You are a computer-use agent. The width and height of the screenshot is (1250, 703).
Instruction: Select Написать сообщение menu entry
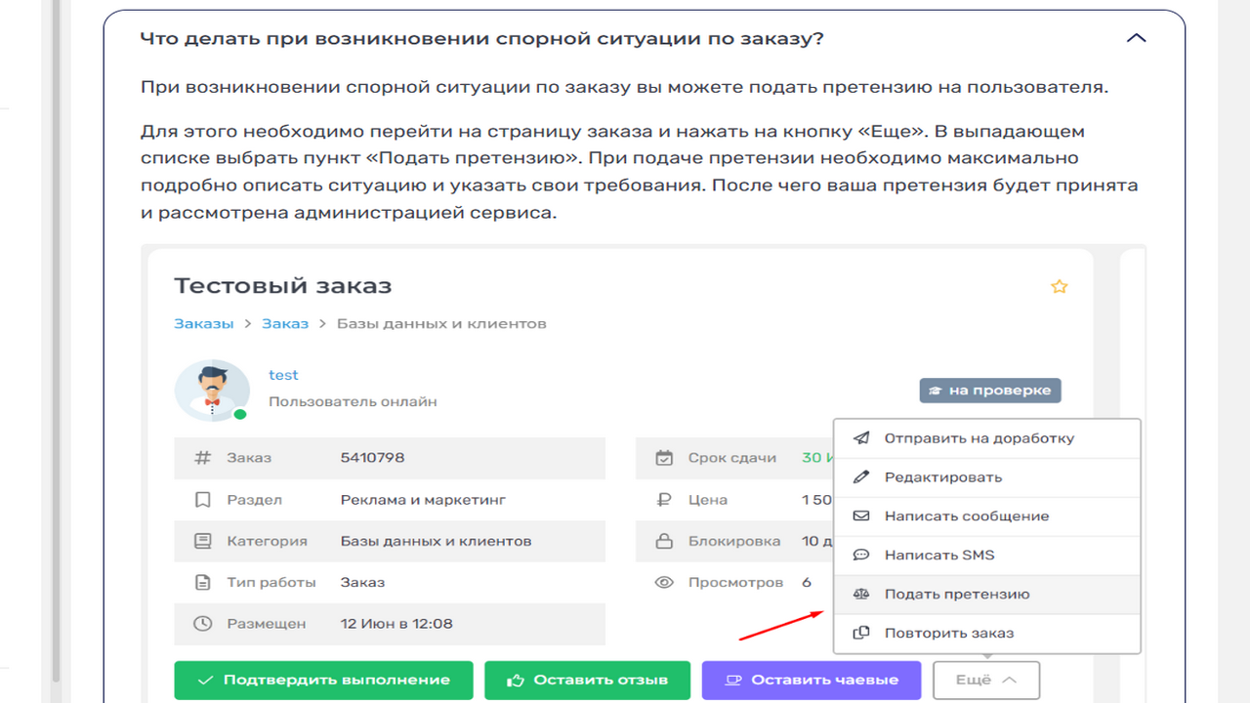pyautogui.click(x=966, y=517)
